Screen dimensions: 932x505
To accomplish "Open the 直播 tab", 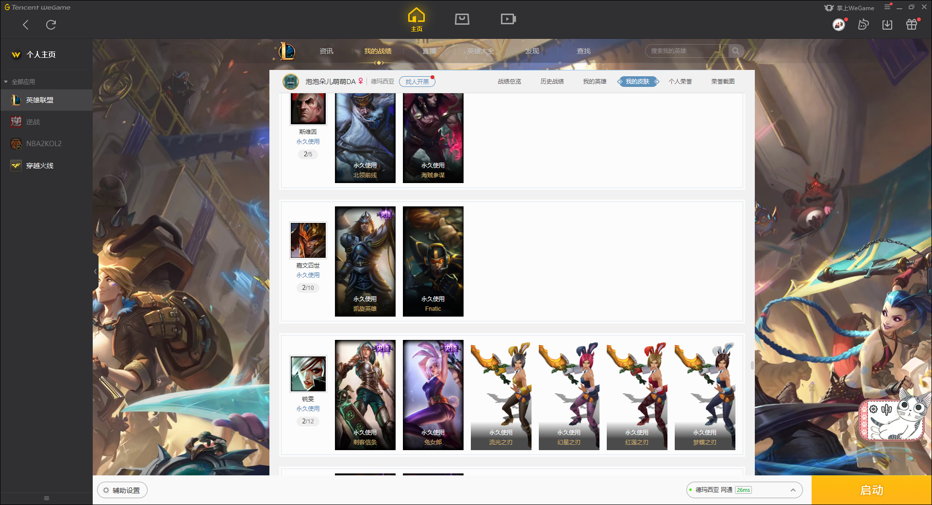I will tap(429, 51).
